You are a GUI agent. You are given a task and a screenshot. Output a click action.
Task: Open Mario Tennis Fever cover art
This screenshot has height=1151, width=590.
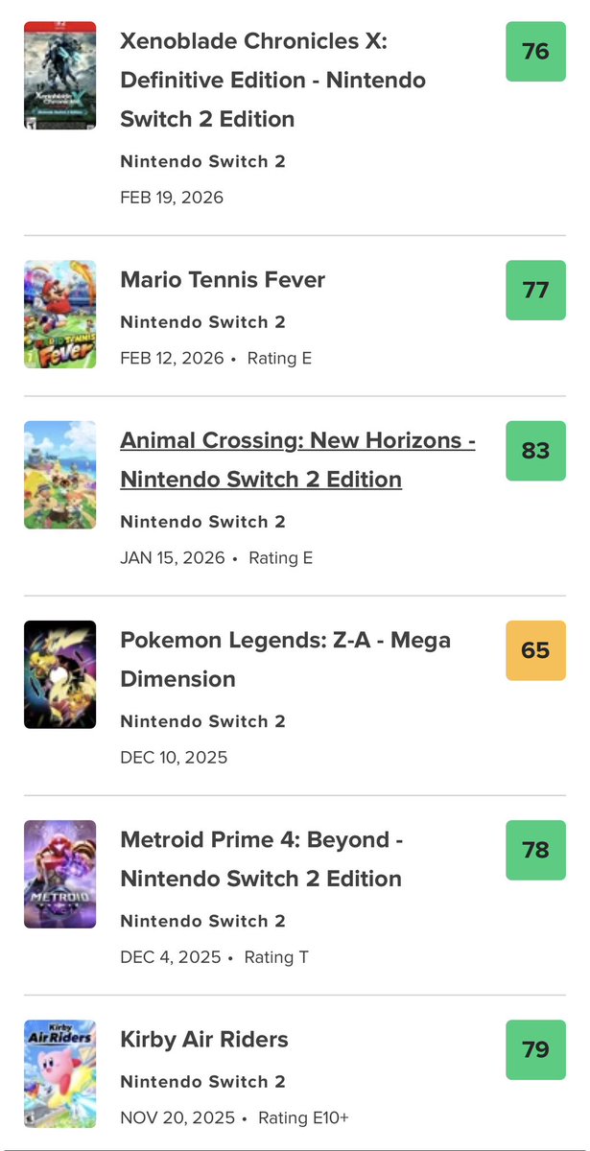click(60, 314)
